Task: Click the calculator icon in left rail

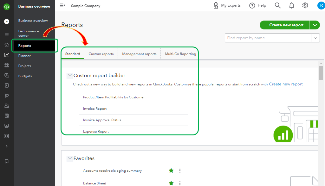Action: [7, 116]
